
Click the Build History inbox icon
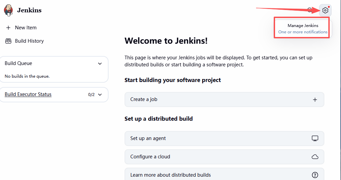(8, 41)
